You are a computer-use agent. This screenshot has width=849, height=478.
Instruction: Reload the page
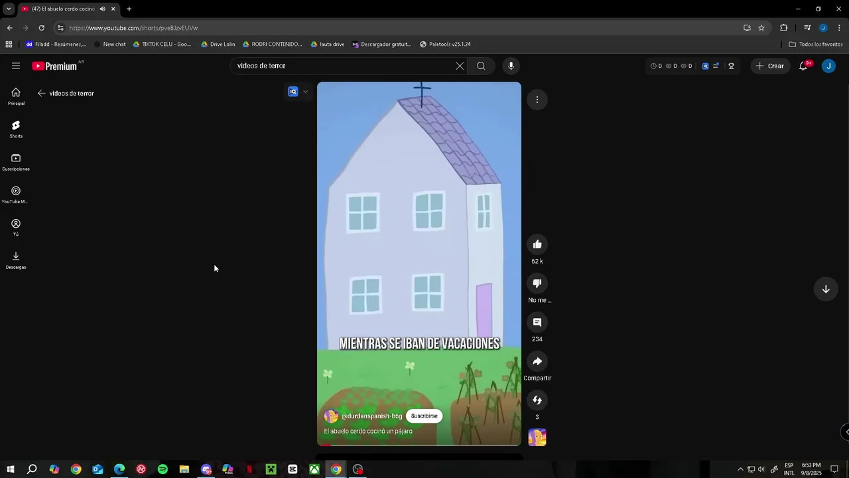click(x=41, y=28)
